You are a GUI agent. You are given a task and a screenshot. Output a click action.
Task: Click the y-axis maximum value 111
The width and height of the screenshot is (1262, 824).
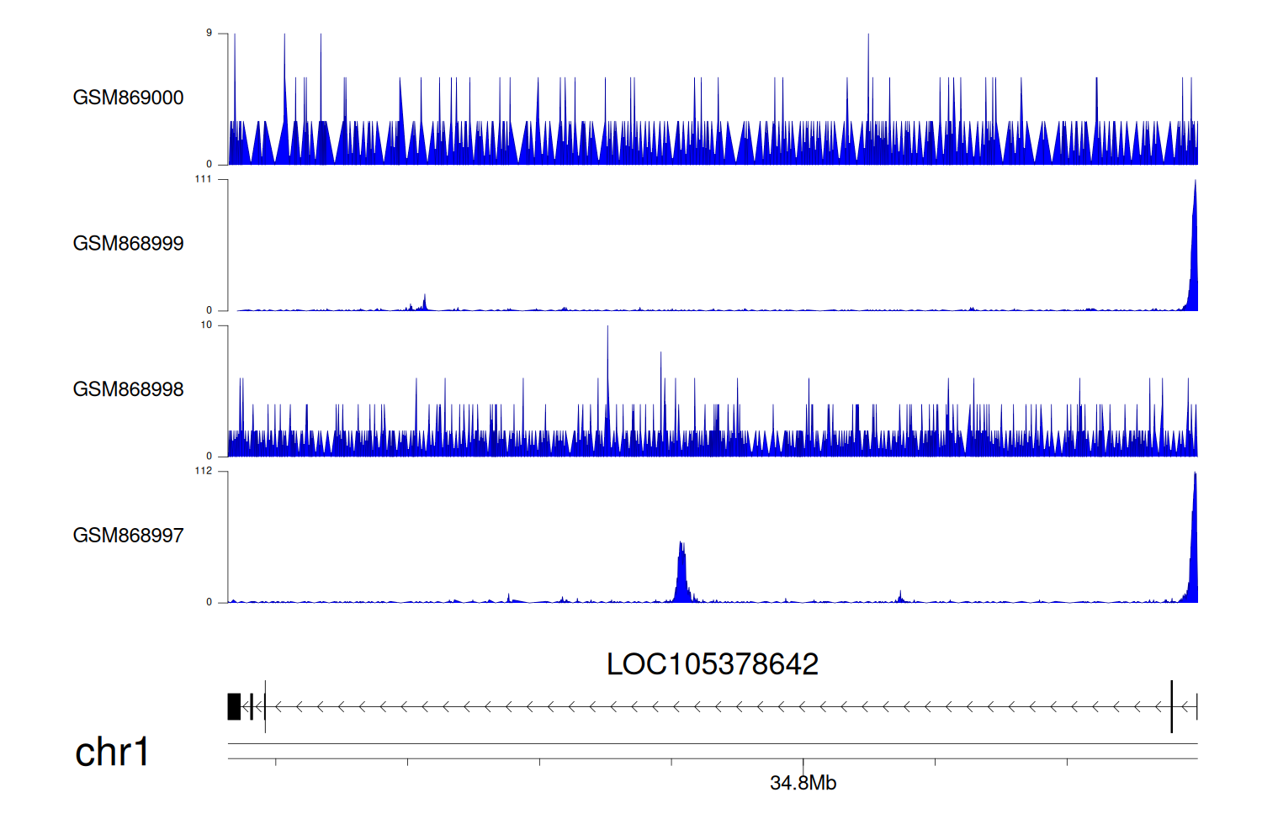pos(203,179)
